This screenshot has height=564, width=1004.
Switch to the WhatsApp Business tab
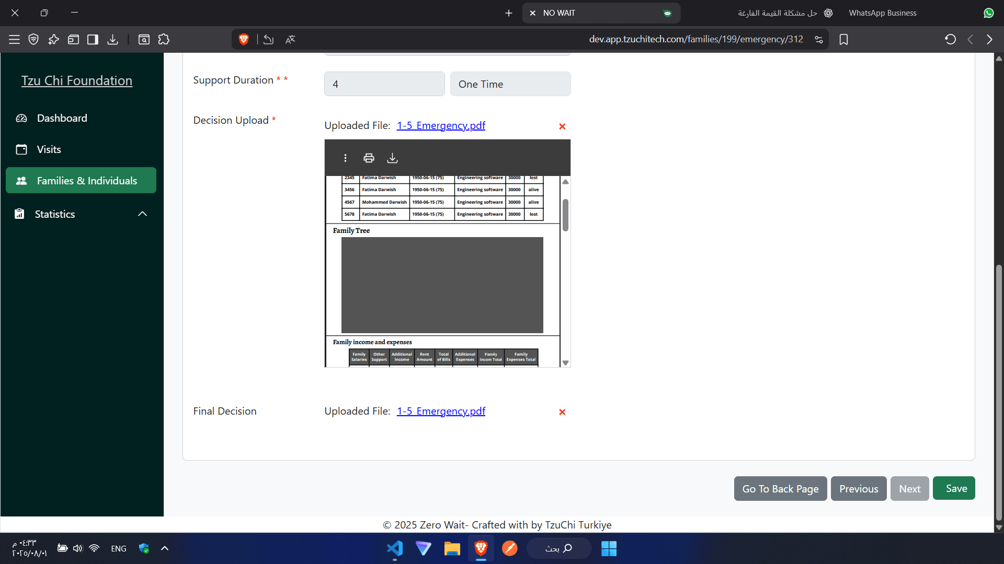tap(882, 13)
